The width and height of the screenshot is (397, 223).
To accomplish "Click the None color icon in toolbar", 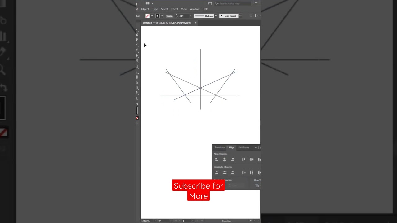I will pyautogui.click(x=137, y=118).
